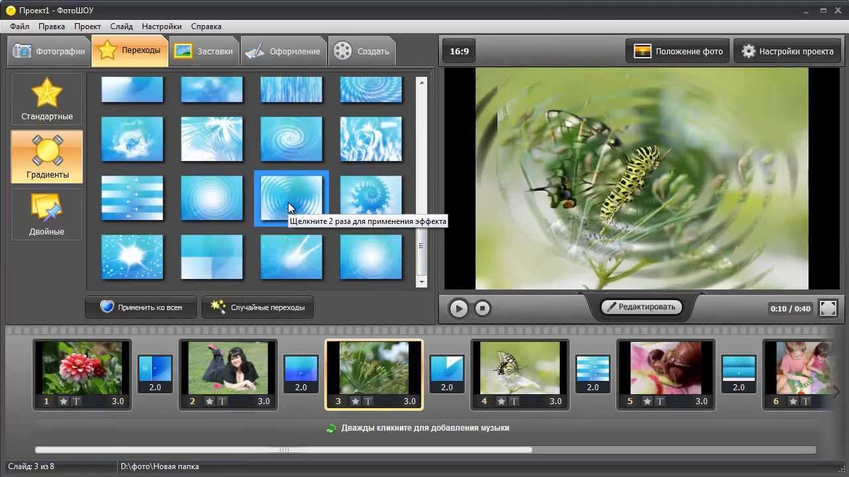Click star icon on slide 2

pos(210,401)
